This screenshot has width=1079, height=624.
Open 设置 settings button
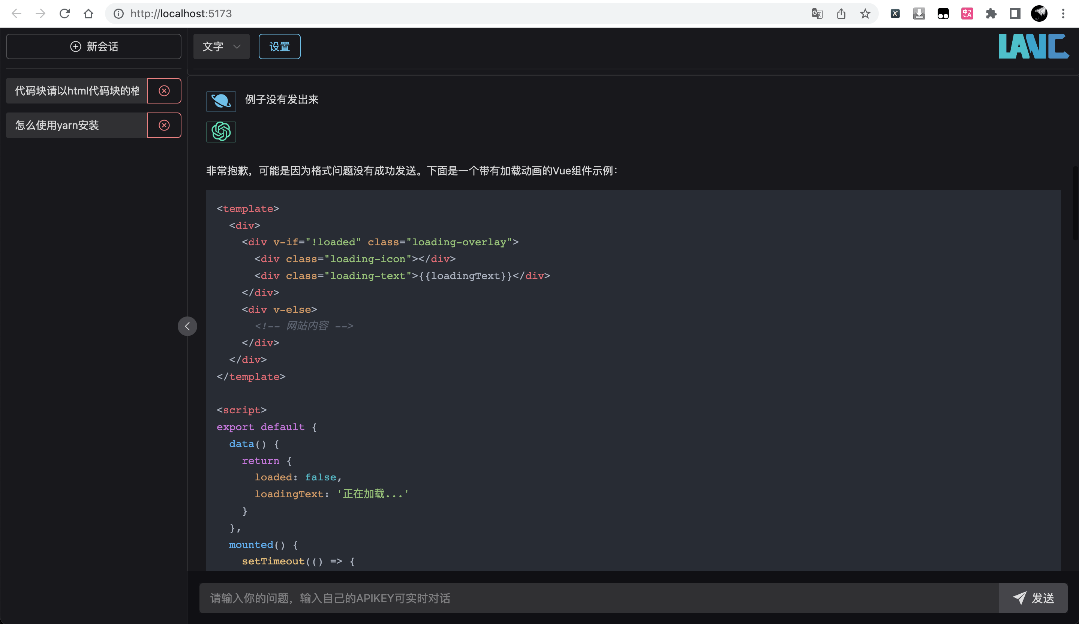[x=279, y=46]
